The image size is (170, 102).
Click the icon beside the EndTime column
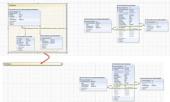[17, 44]
